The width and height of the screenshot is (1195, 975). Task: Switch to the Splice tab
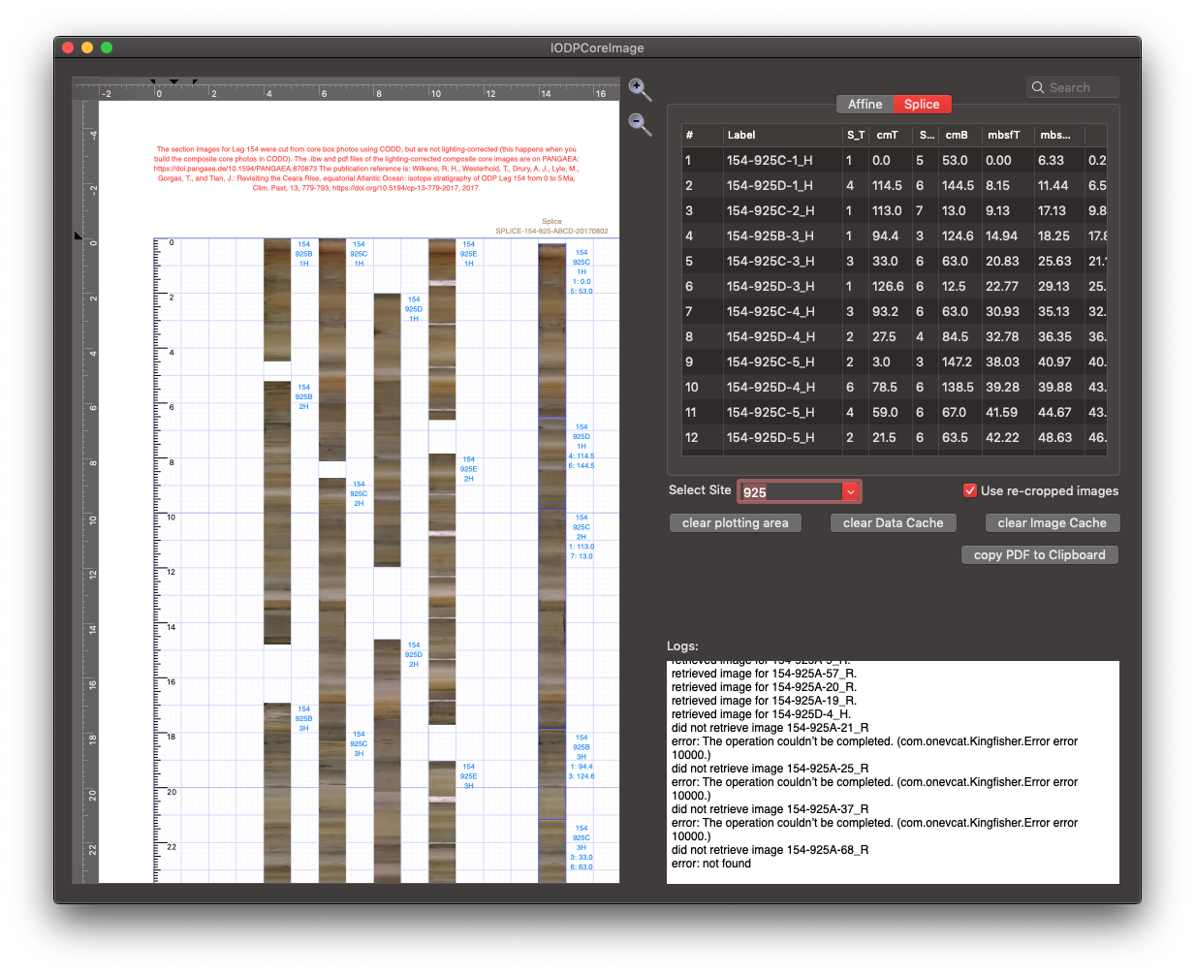[922, 104]
